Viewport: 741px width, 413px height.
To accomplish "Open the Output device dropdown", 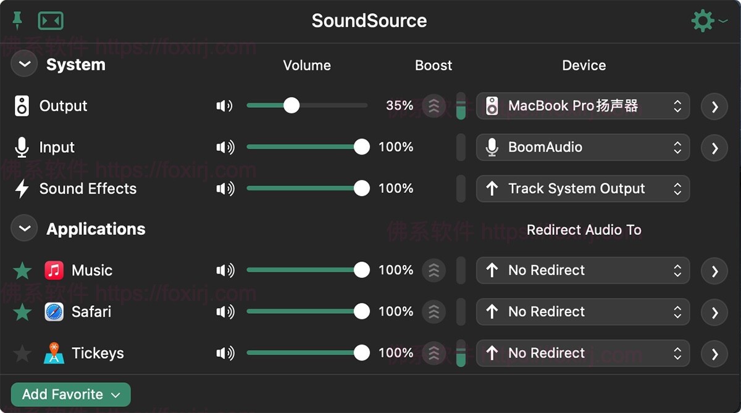I will click(x=582, y=106).
